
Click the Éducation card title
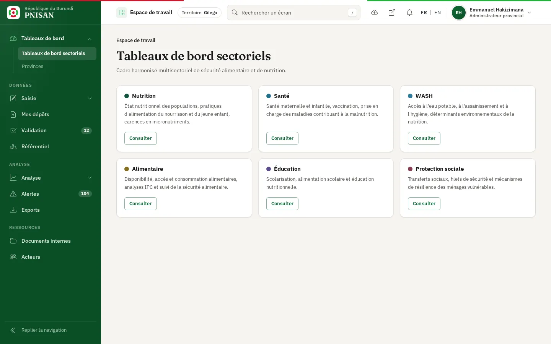coord(287,169)
